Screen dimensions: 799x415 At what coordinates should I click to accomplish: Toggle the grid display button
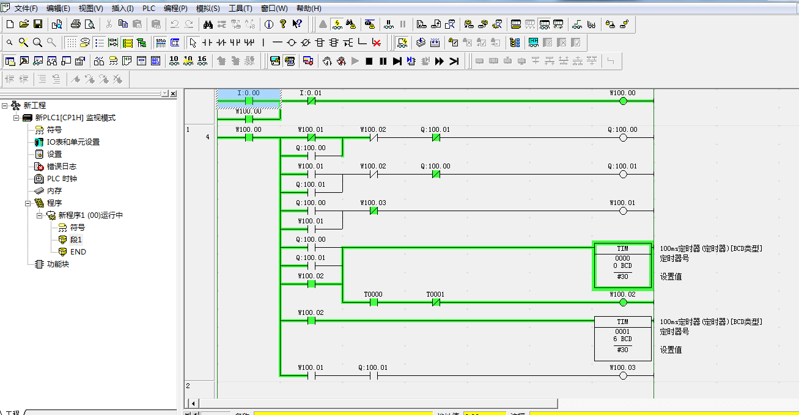[72, 43]
